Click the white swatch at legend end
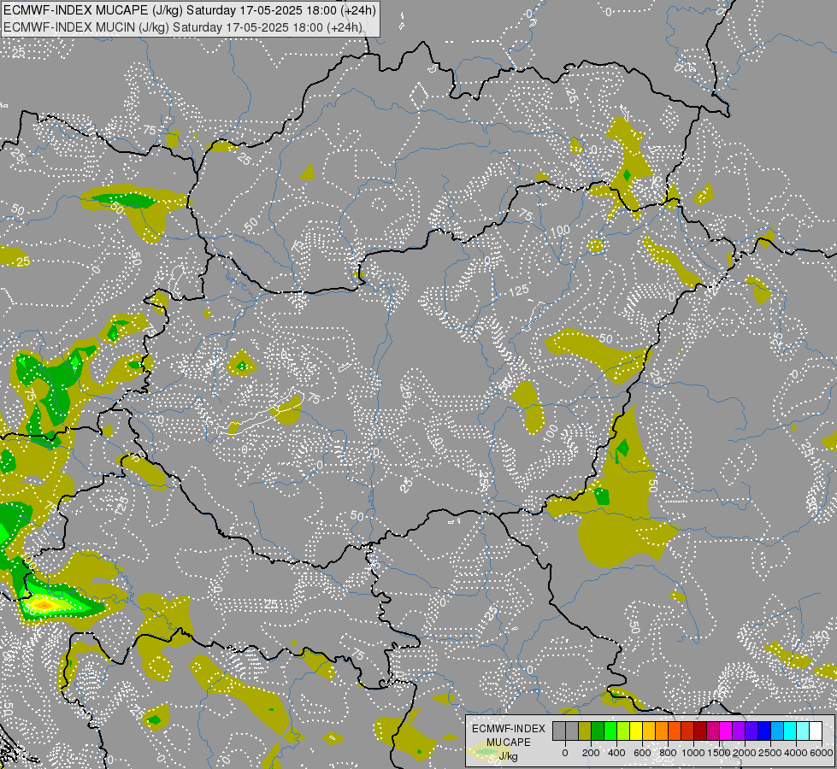 (x=815, y=731)
